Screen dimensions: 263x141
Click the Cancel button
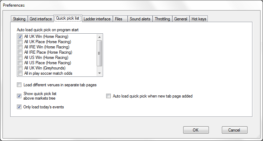(x=234, y=130)
